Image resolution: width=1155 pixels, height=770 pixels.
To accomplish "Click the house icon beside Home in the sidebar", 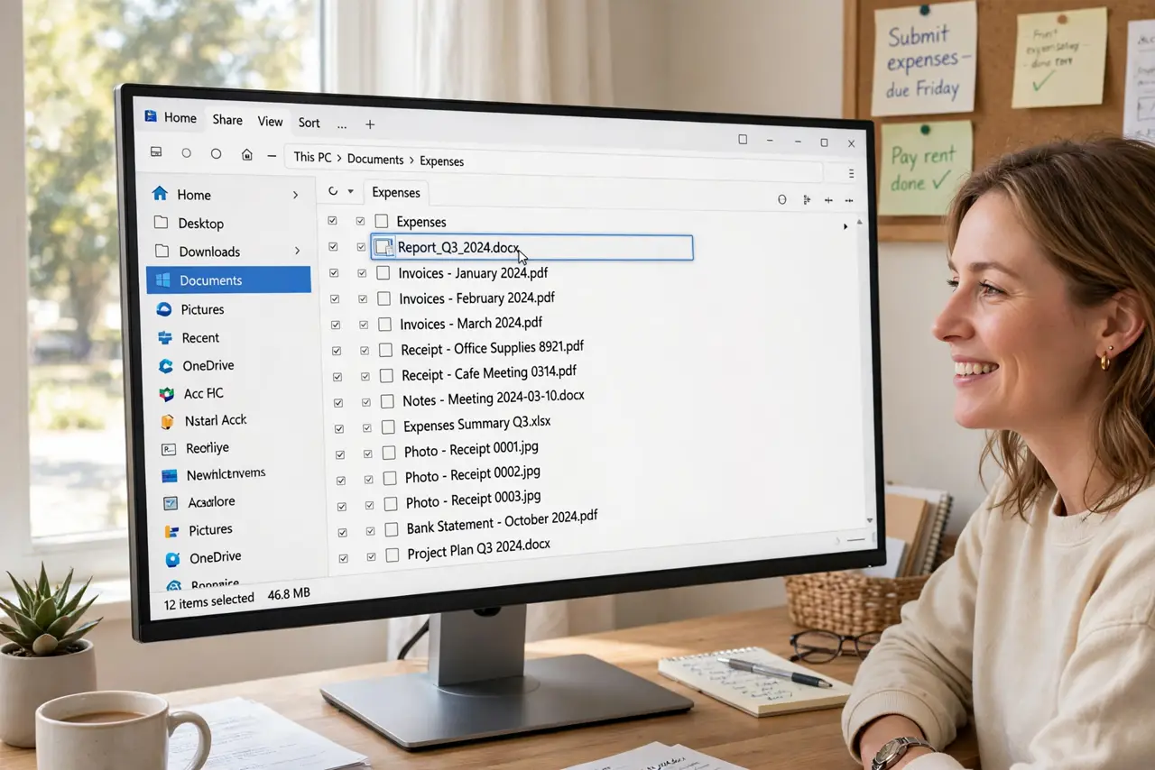I will pos(160,194).
